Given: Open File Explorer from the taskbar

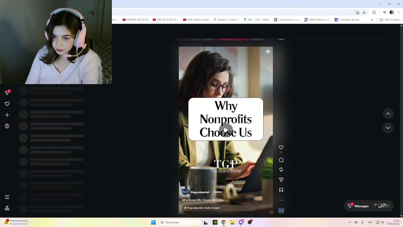Looking at the screenshot, I should coord(232,222).
